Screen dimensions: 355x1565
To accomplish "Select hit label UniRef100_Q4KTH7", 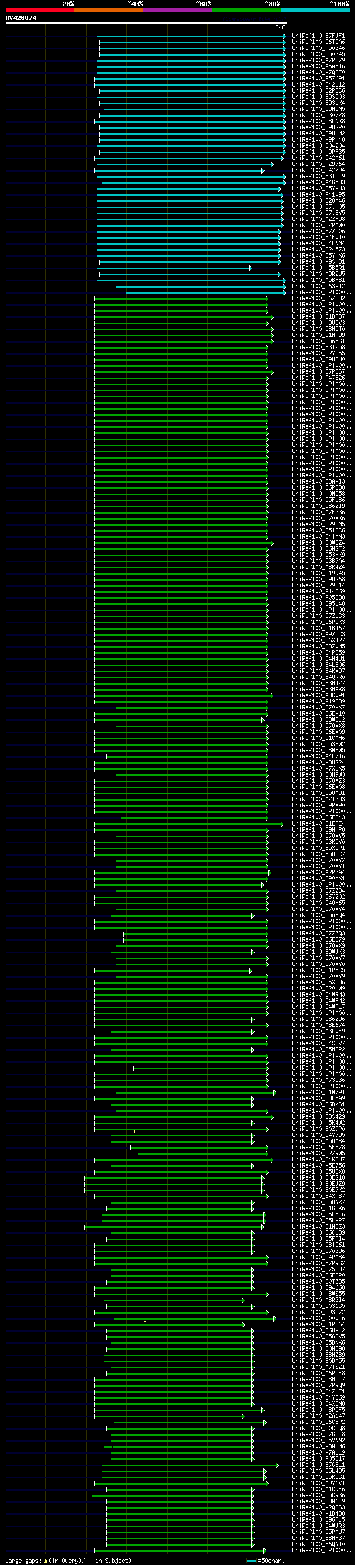I will (318, 1159).
